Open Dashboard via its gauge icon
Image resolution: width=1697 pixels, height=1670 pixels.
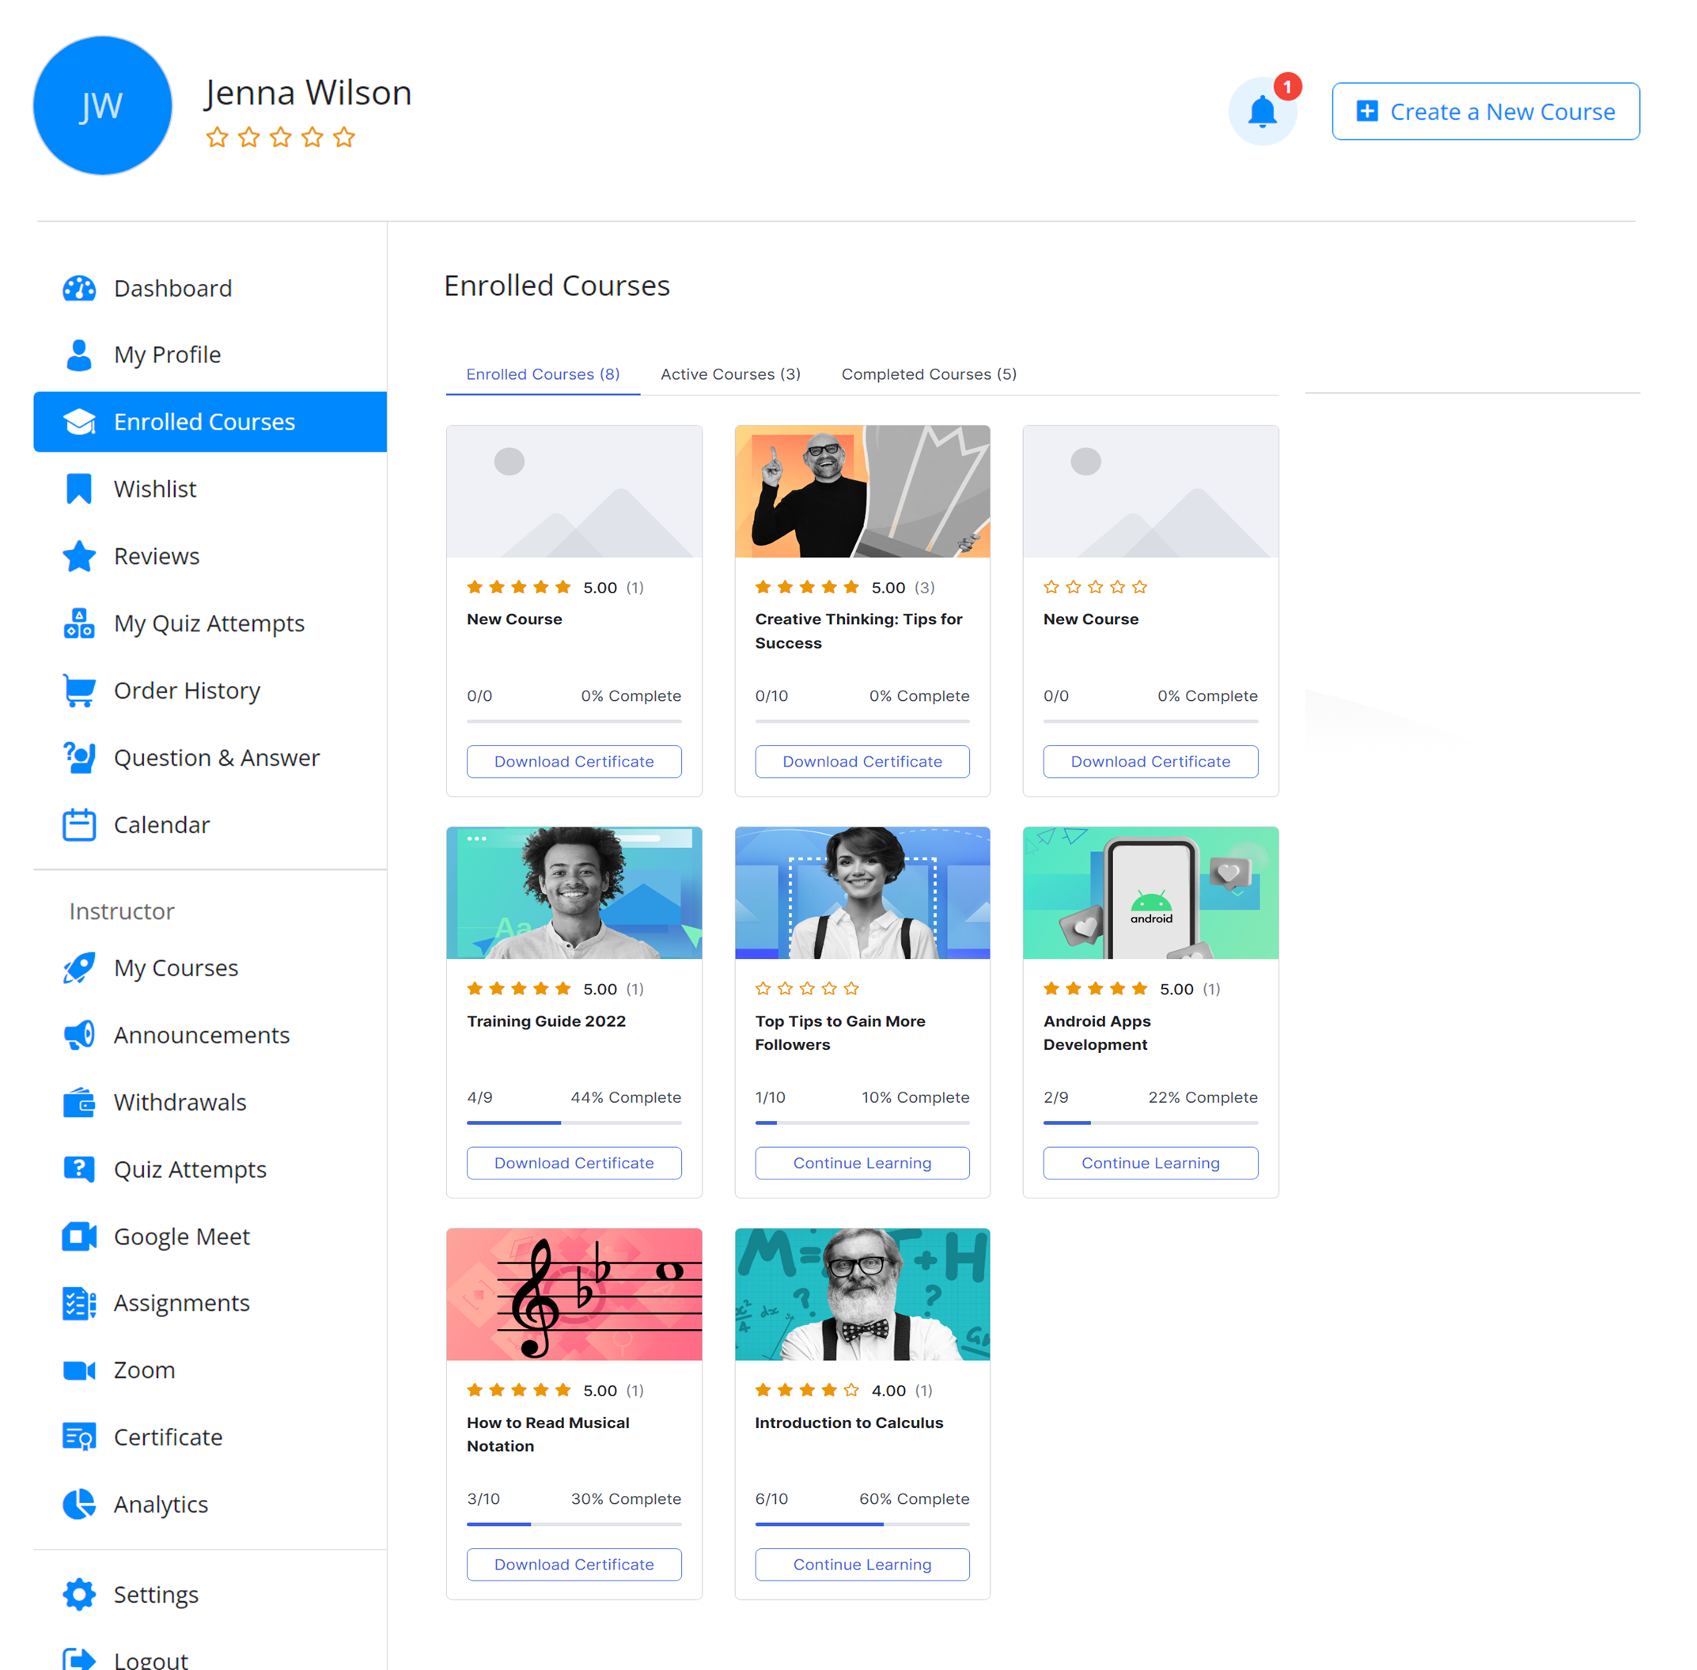79,289
